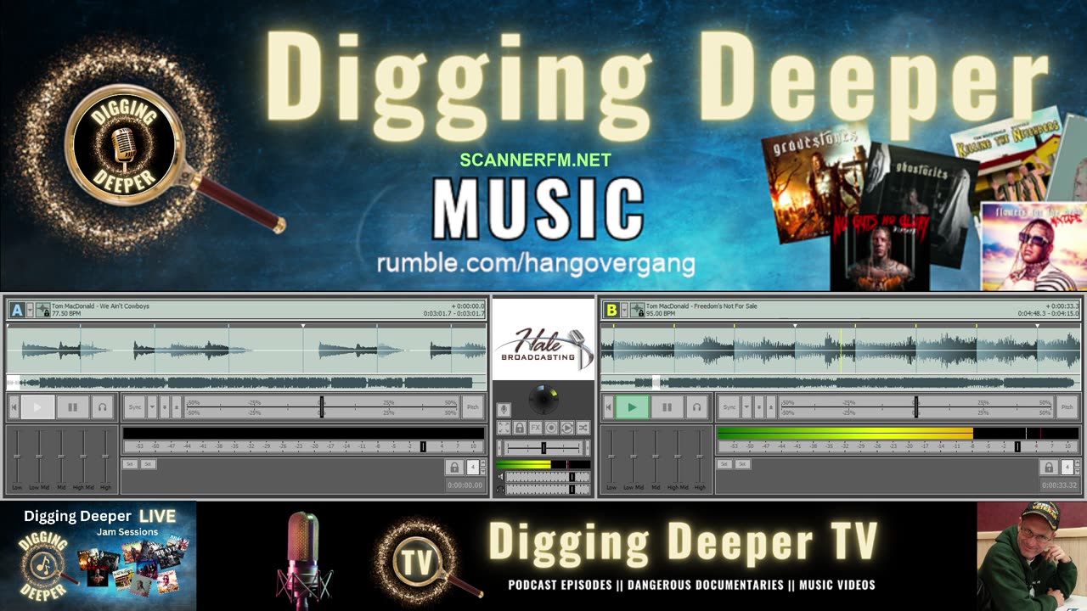1087x611 pixels.
Task: Click the headphone volume slider in mixer
Action: pos(549,489)
